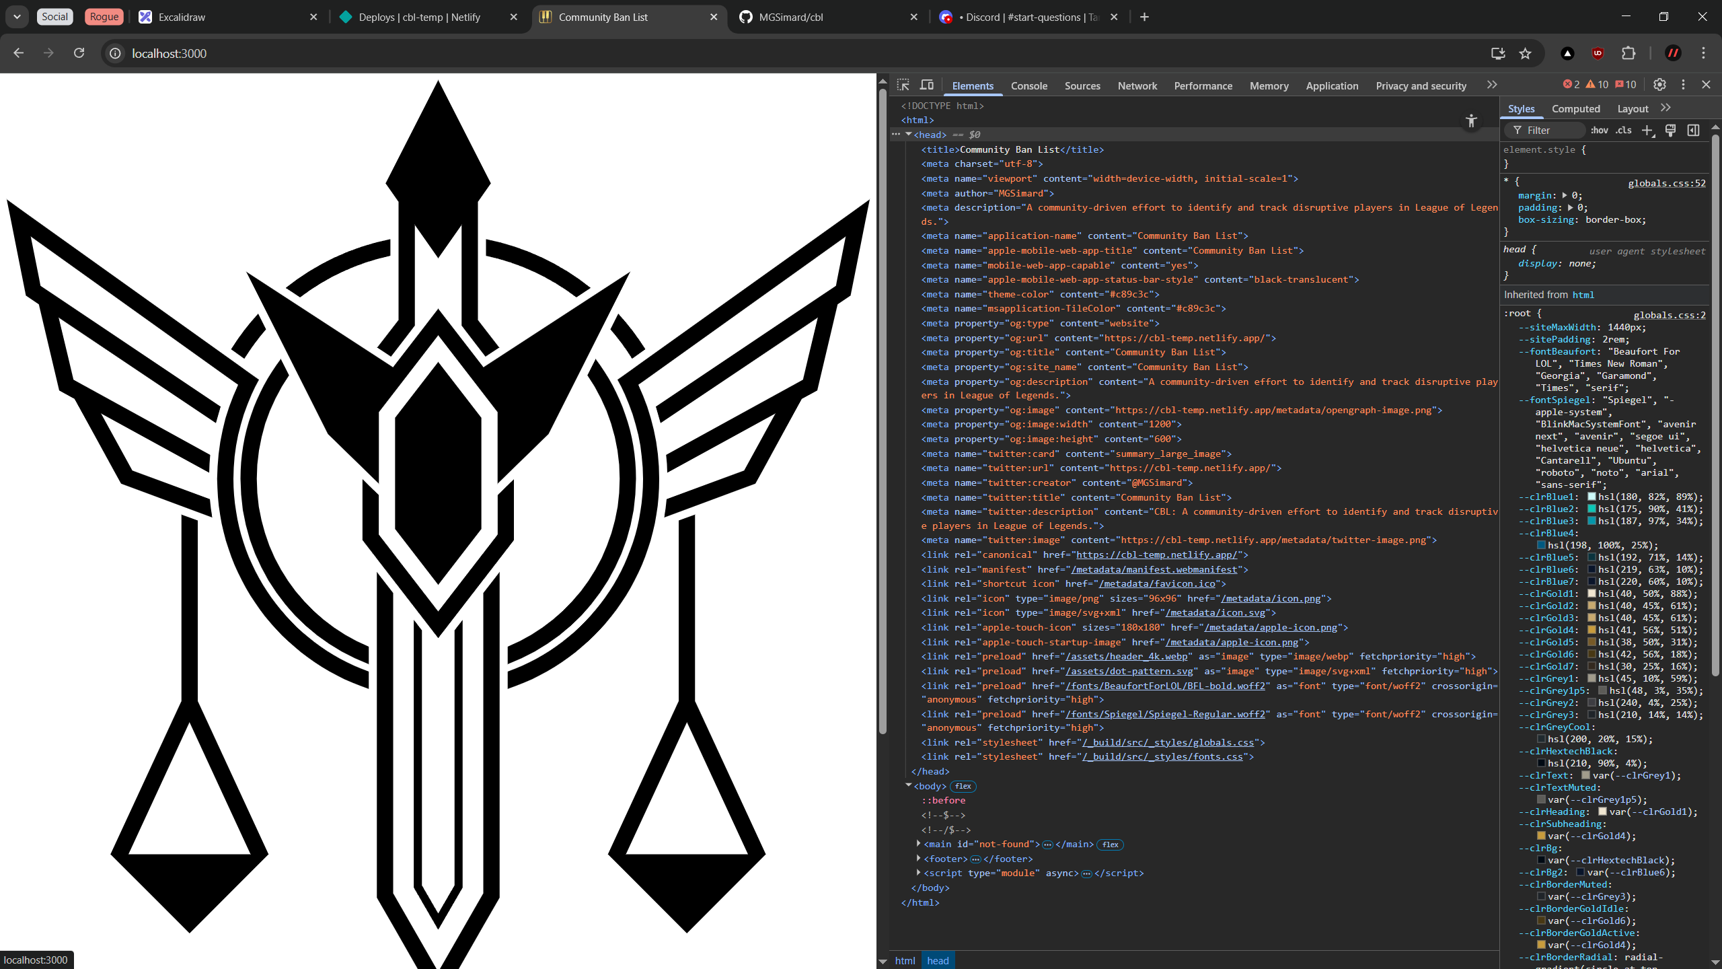The width and height of the screenshot is (1722, 969).
Task: Click the browser back arrow
Action: pos(18,53)
